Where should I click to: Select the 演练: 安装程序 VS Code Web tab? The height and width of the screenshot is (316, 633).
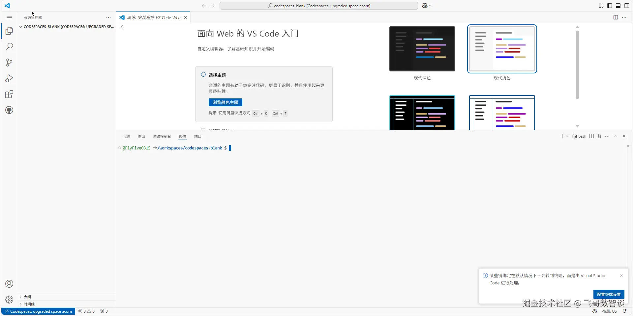point(153,17)
